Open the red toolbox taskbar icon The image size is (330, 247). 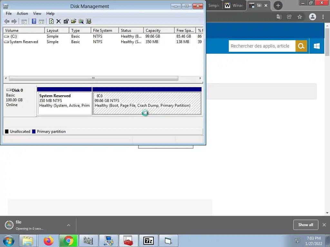tap(128, 241)
